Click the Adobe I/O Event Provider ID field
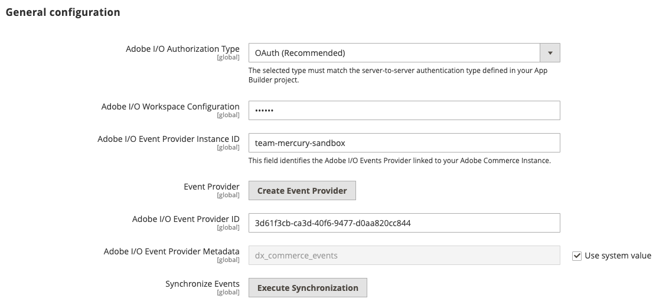Viewport: 669px width, 305px height. 404,223
